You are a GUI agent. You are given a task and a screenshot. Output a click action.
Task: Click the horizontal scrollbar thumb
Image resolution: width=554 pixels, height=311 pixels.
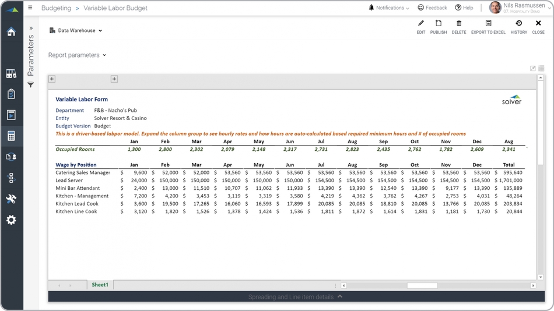click(422, 285)
